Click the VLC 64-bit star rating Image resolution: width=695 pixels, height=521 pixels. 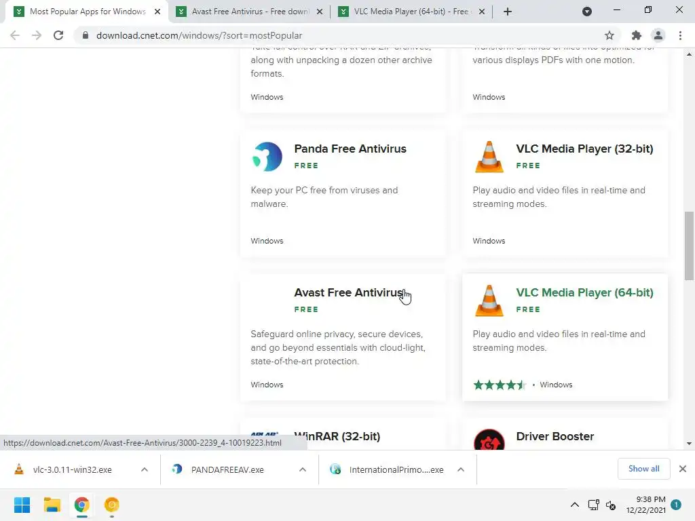pos(500,385)
